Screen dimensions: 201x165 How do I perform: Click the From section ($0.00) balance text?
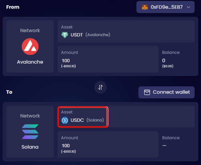[x=168, y=66]
